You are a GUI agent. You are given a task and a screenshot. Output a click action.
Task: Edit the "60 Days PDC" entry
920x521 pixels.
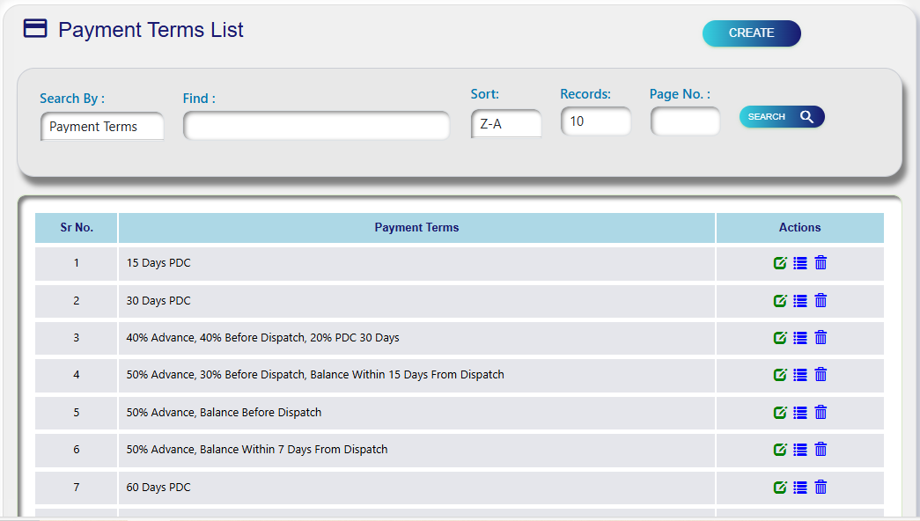click(779, 487)
